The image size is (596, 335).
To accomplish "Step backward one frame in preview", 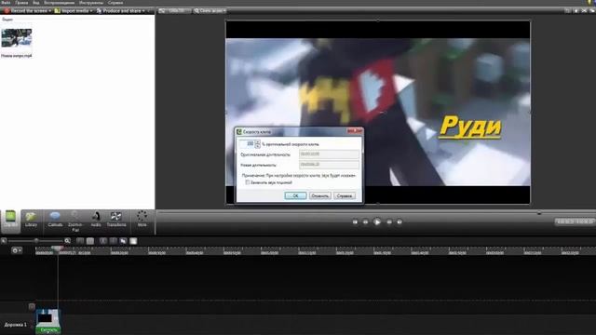I will (x=365, y=221).
